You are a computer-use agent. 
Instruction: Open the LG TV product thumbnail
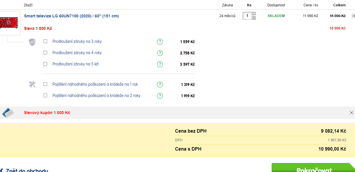tap(9, 23)
